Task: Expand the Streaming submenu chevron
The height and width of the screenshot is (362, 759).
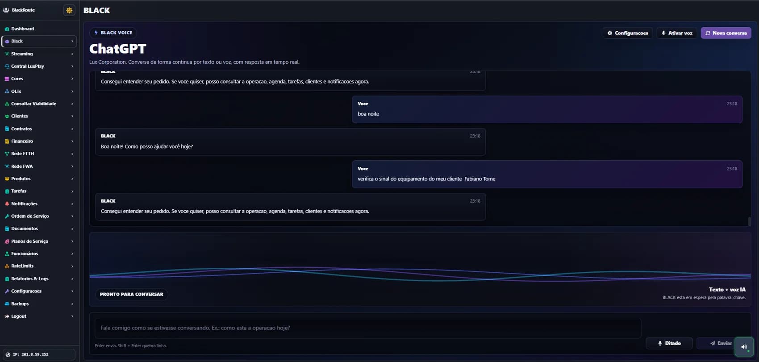Action: 72,54
